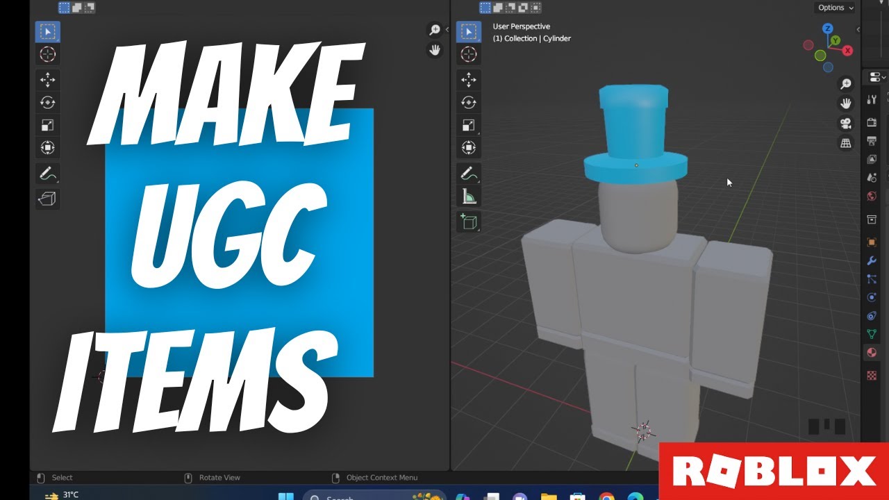Choose the 3D Cursor tool in right viewport
Screen dimensions: 889x500
[x=469, y=54]
